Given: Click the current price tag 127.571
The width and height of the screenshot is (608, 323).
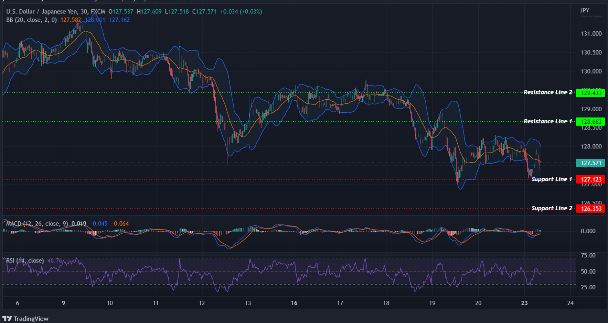Looking at the screenshot, I should [x=590, y=163].
